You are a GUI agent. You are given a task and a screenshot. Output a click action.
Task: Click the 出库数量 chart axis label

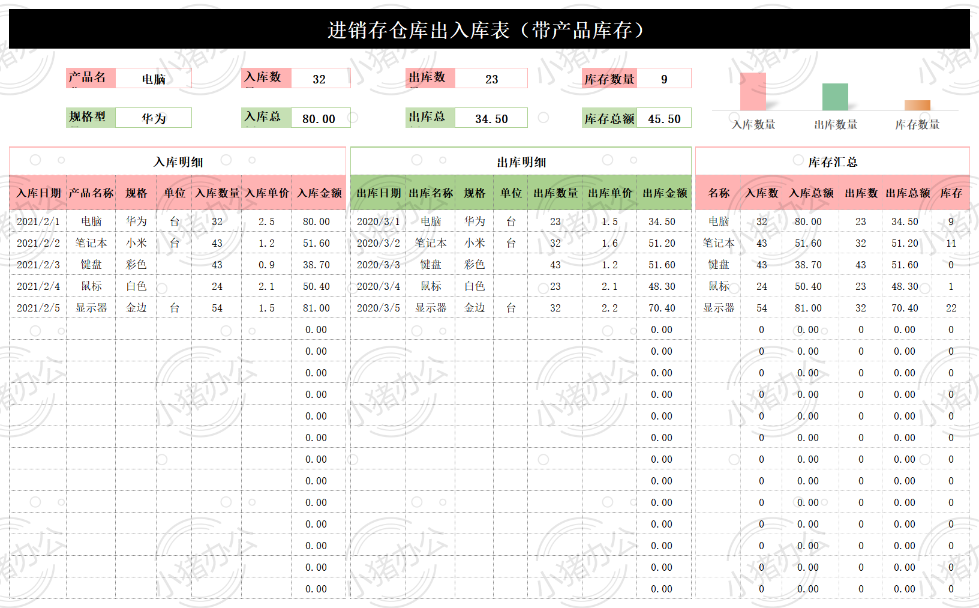(x=836, y=124)
